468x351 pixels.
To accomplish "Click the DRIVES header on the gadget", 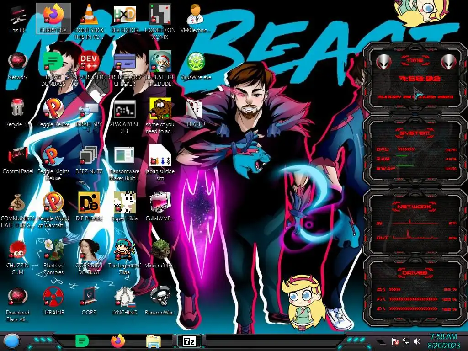I will [x=415, y=273].
